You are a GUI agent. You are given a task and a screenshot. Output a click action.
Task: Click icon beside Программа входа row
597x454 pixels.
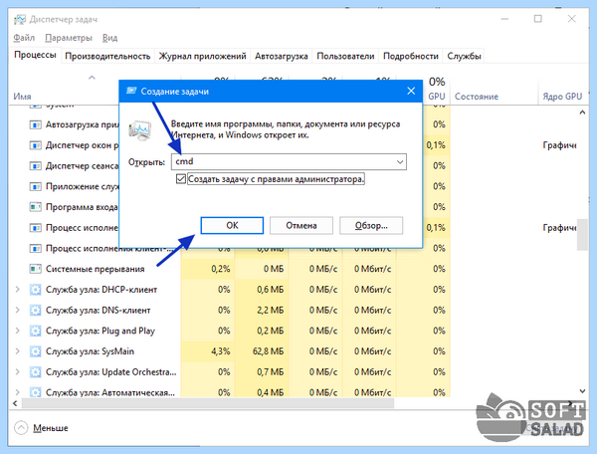coord(36,207)
